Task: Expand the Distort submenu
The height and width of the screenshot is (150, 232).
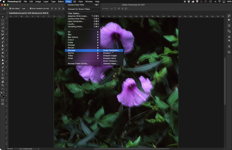Action: (x=82, y=40)
